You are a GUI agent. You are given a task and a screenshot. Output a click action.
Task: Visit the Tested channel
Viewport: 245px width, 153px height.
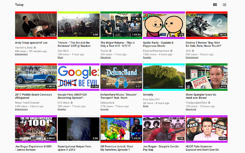[x=104, y=51]
